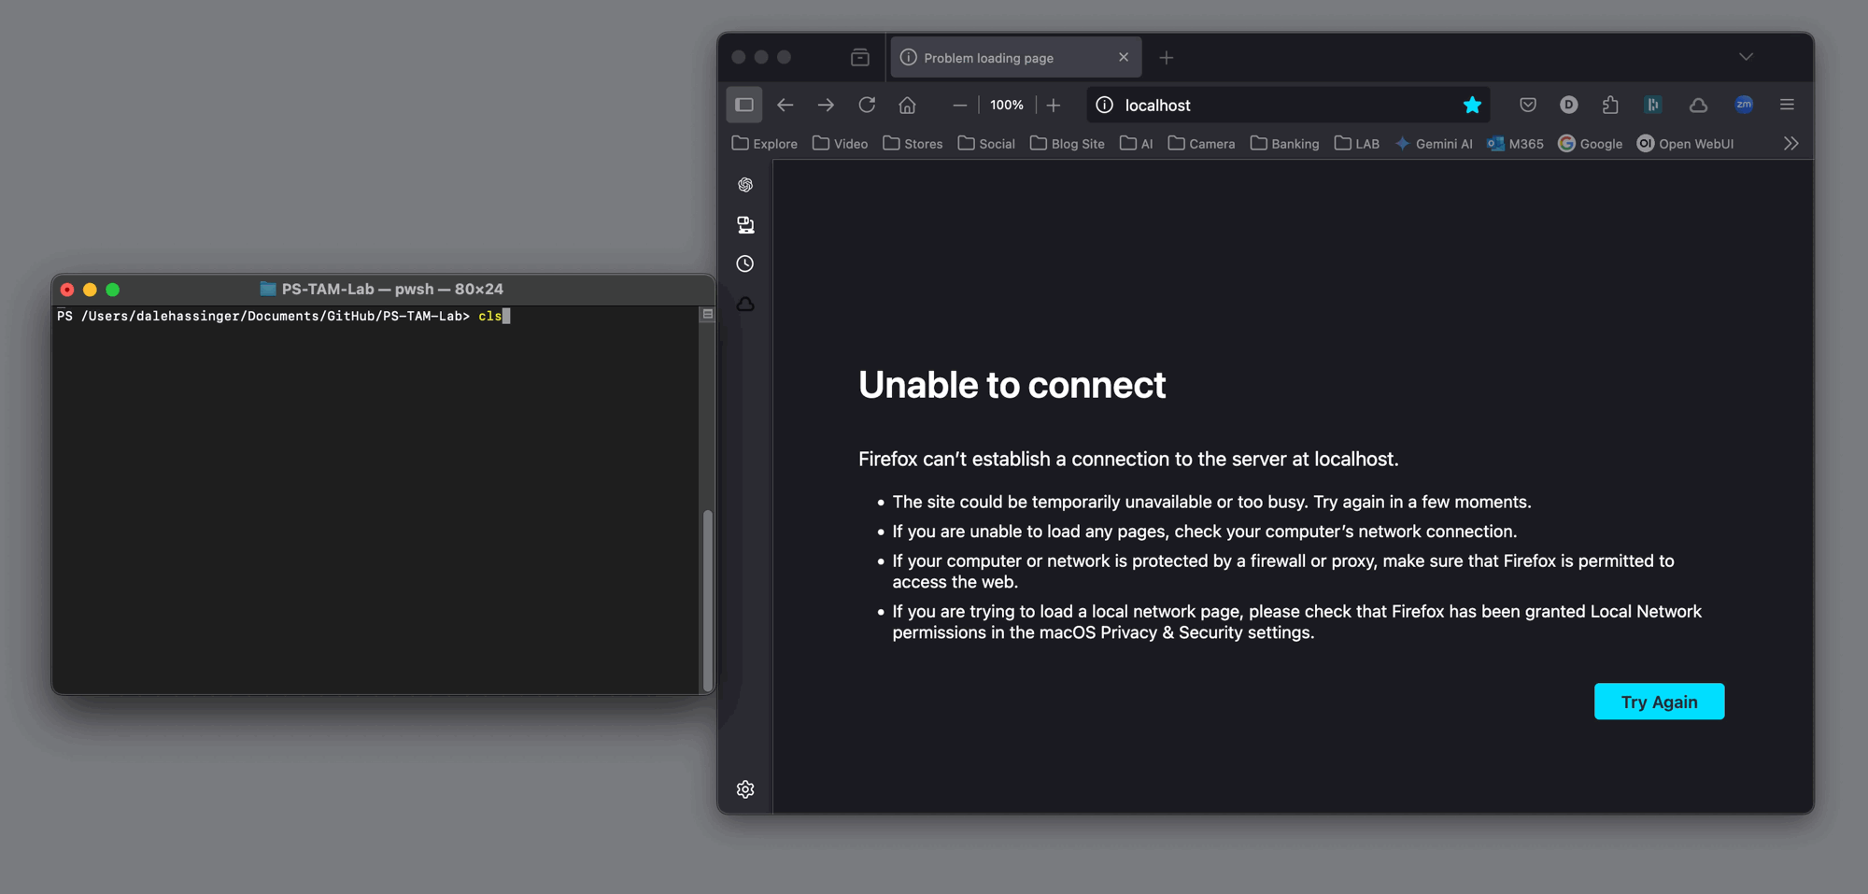This screenshot has width=1868, height=894.
Task: Open synced tabs from the sidebar
Action: (745, 225)
